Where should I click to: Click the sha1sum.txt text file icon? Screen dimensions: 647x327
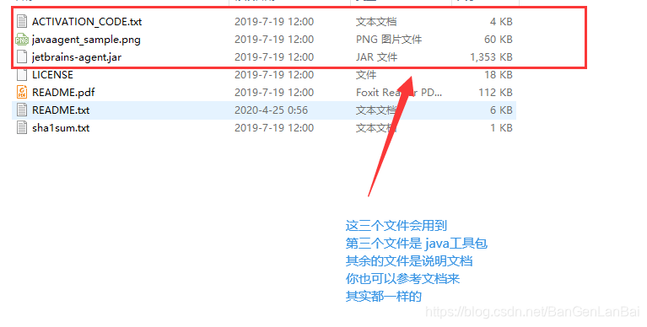coord(22,128)
